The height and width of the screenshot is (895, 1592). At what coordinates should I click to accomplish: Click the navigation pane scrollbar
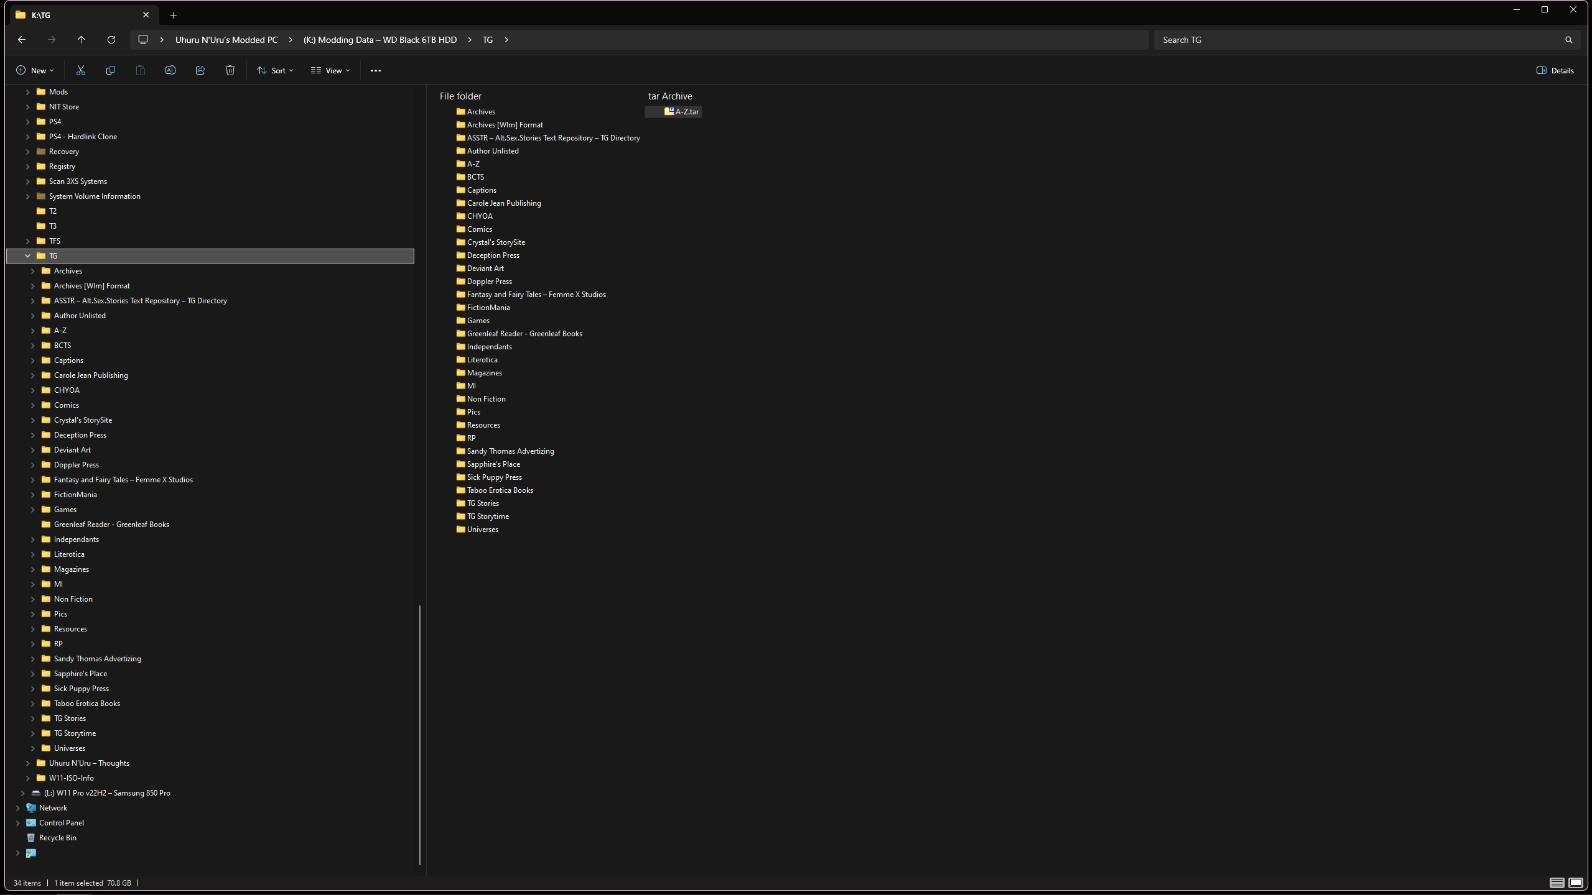coord(420,735)
